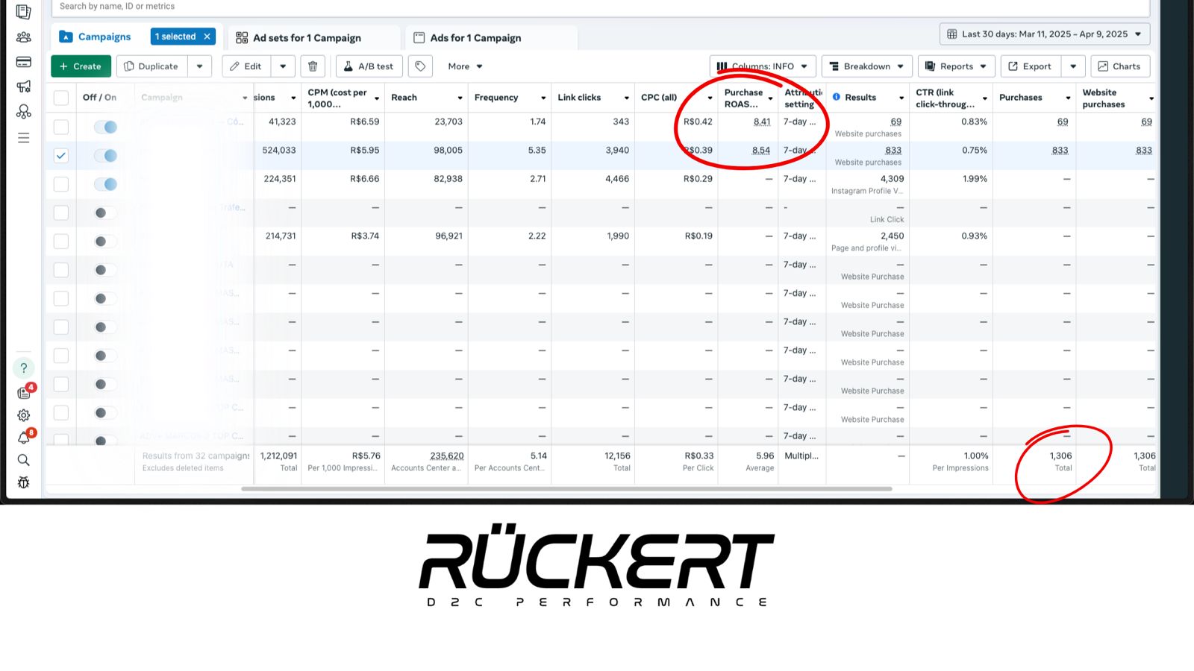Open the Breakdown dropdown
This screenshot has width=1194, height=671.
[866, 66]
